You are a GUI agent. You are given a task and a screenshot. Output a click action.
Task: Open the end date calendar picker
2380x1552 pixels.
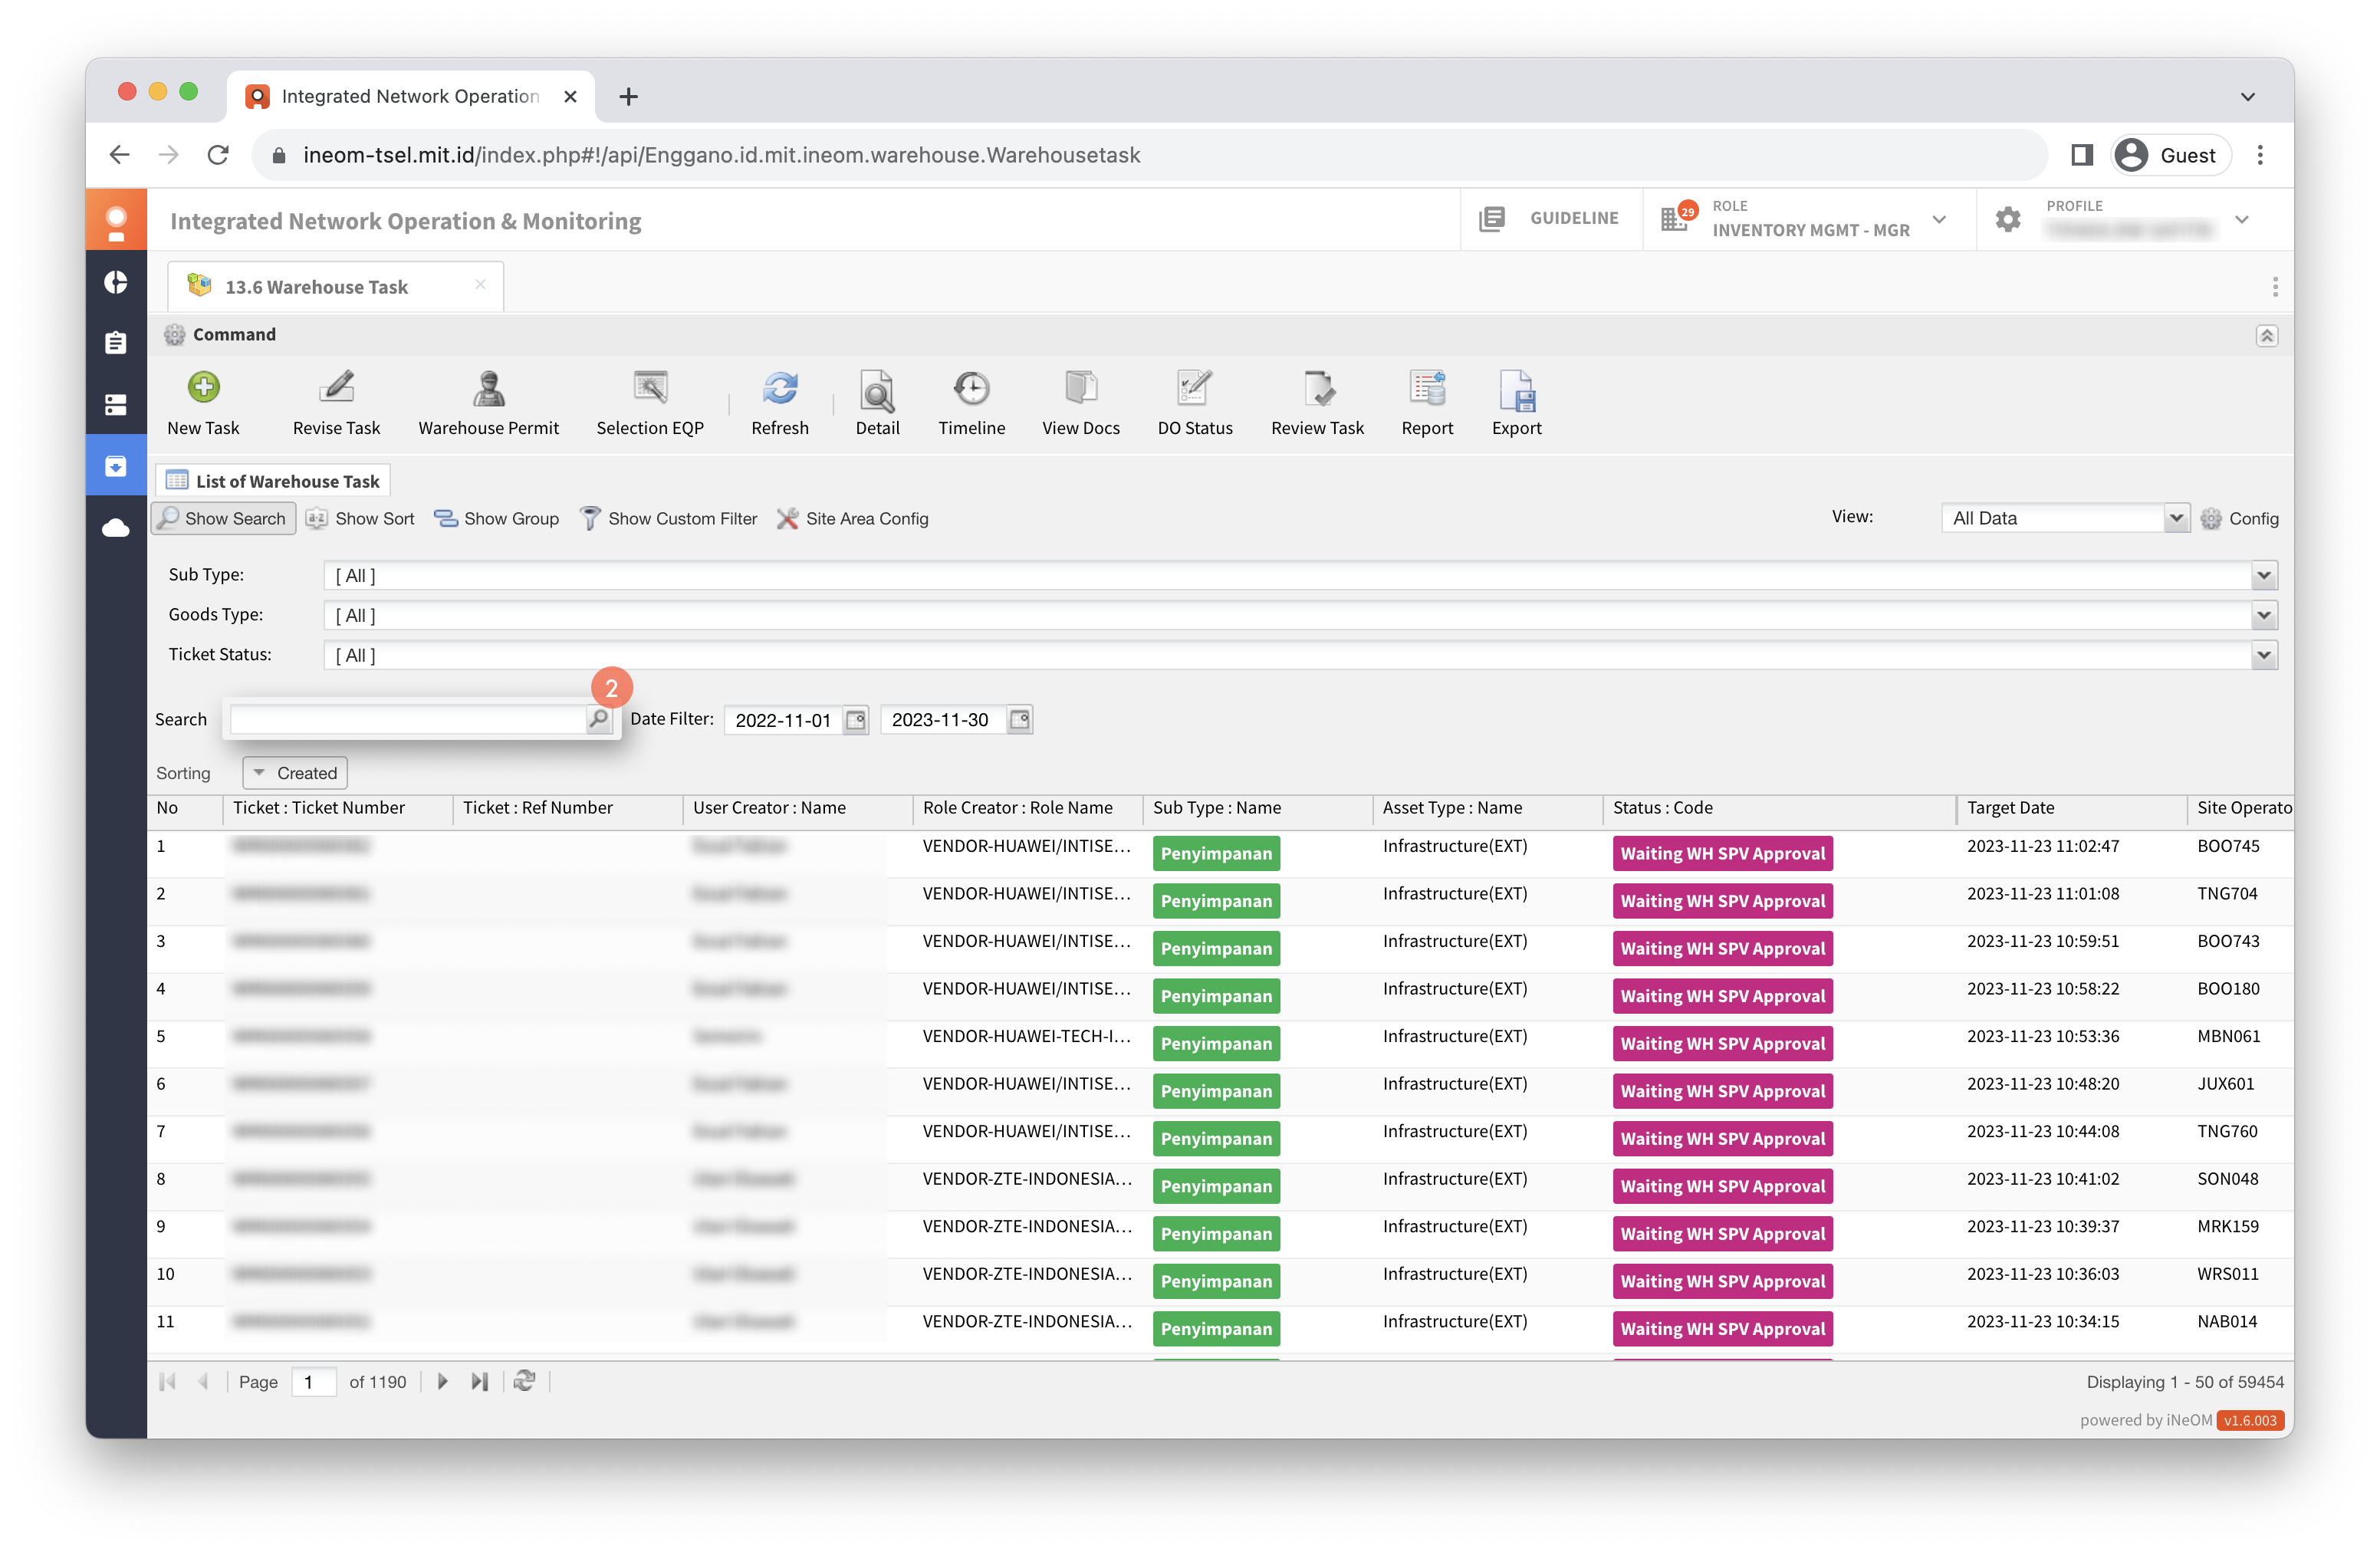[1020, 720]
